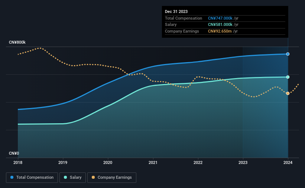305x188 pixels.
Task: Click the 2022 x-axis label
Action: tap(198, 162)
